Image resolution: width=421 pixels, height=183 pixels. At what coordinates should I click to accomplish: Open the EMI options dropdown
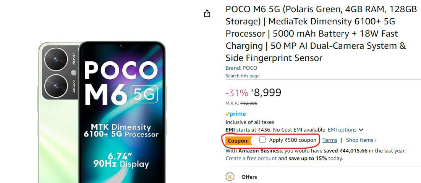342,130
